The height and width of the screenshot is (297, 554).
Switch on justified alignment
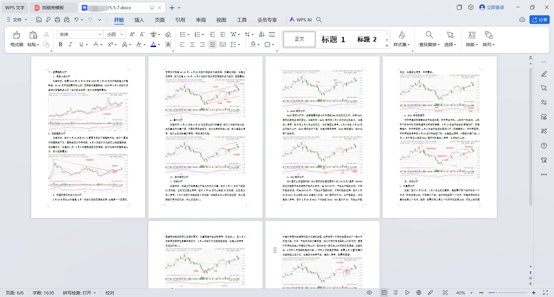(212, 44)
